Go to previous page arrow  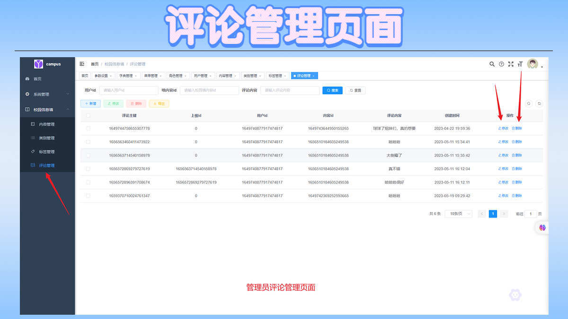(482, 214)
